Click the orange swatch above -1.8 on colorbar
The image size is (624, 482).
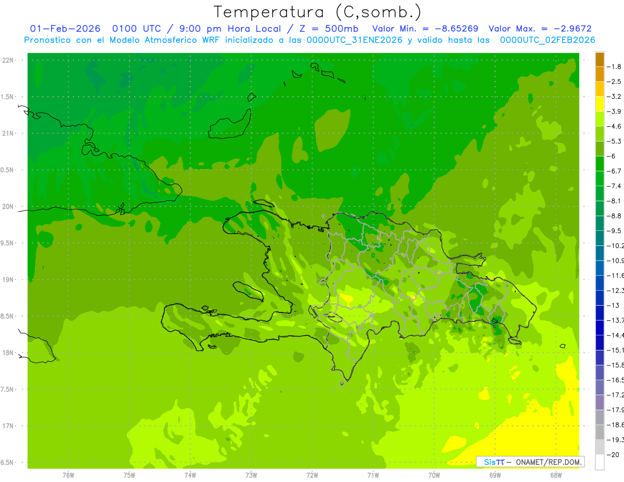click(600, 60)
